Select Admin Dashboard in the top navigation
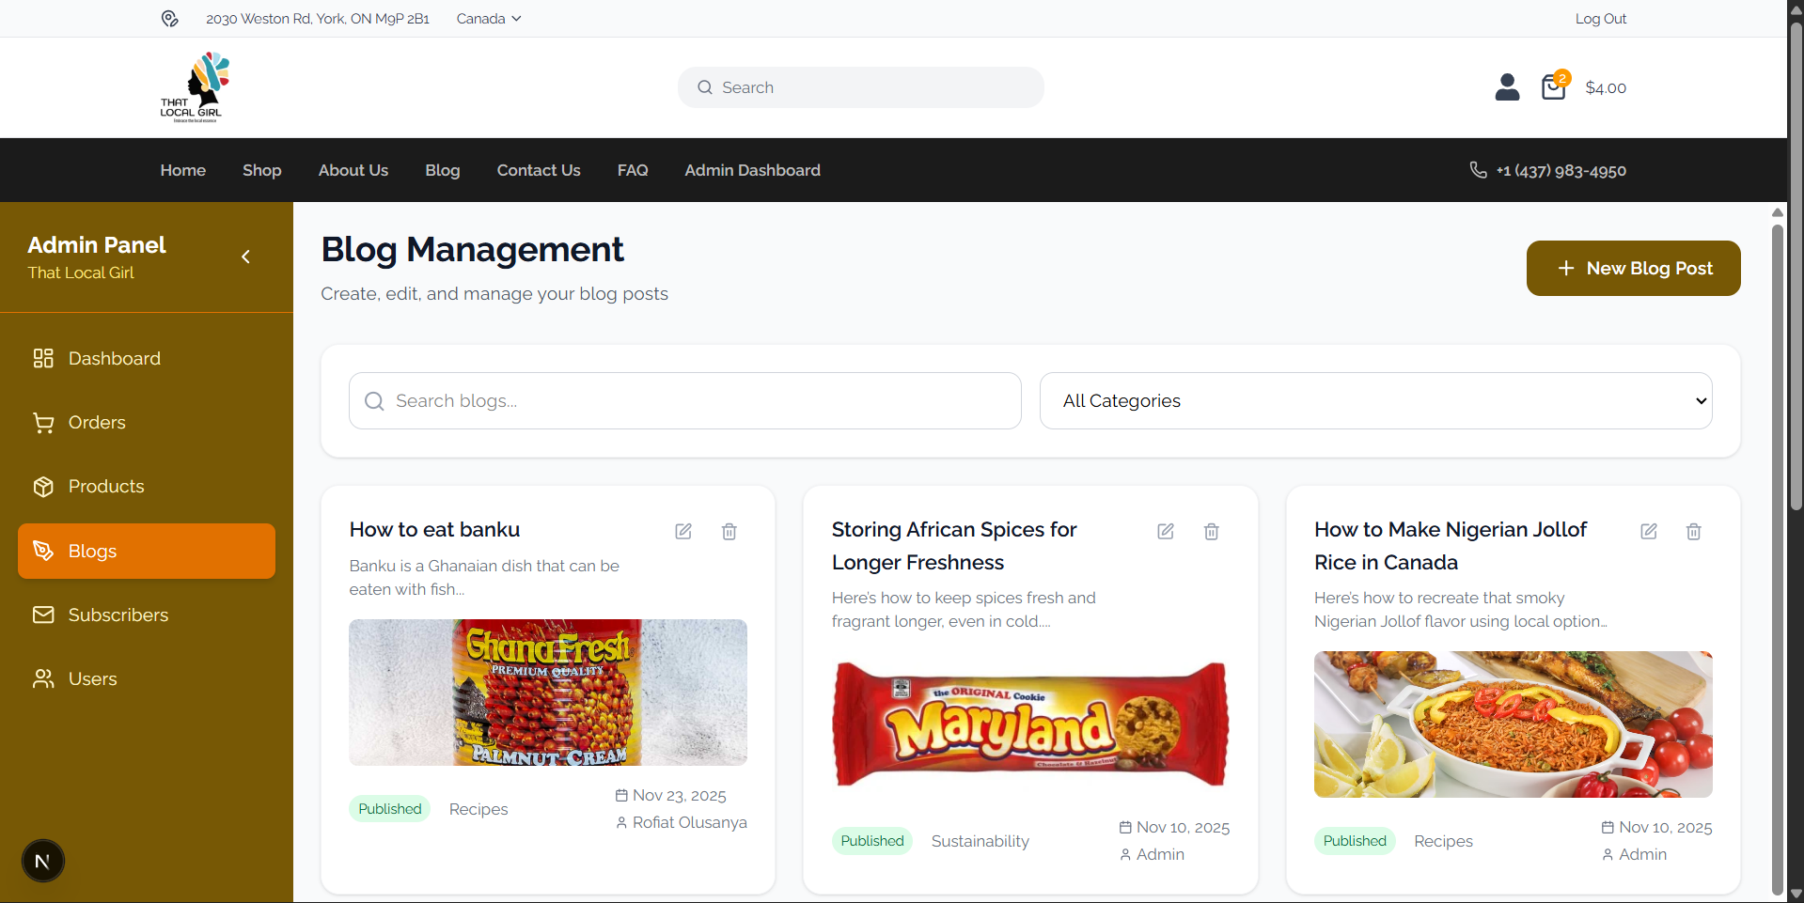 (x=752, y=170)
